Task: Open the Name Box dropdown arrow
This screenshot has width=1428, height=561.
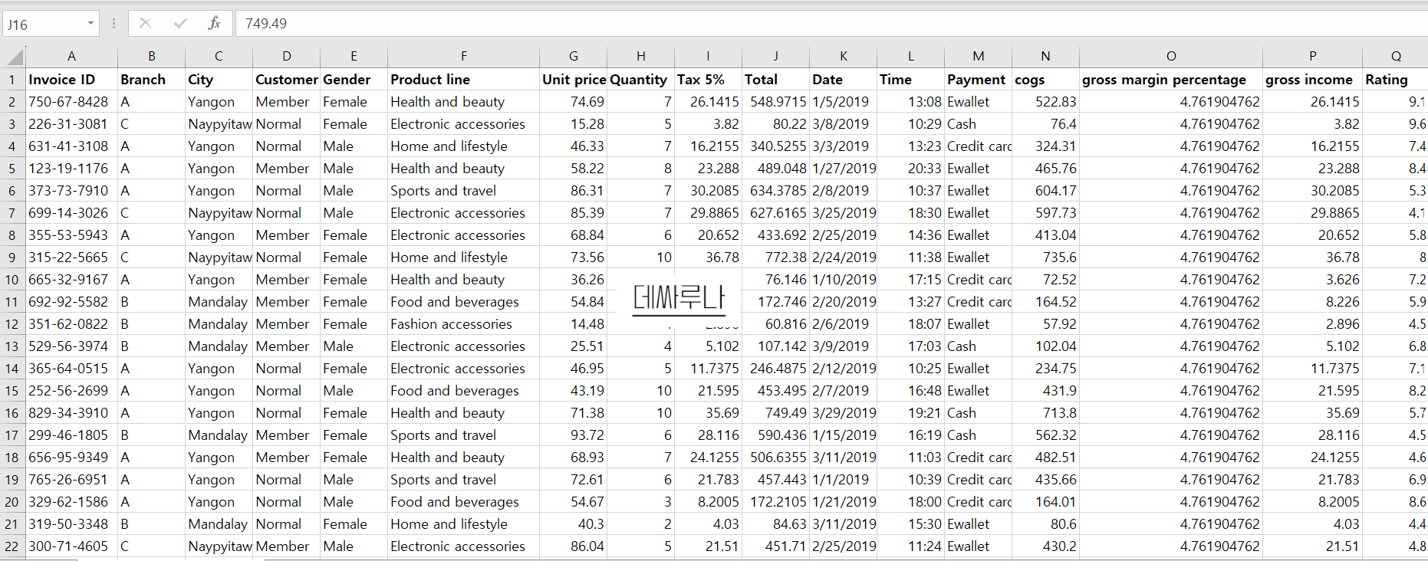Action: [90, 24]
